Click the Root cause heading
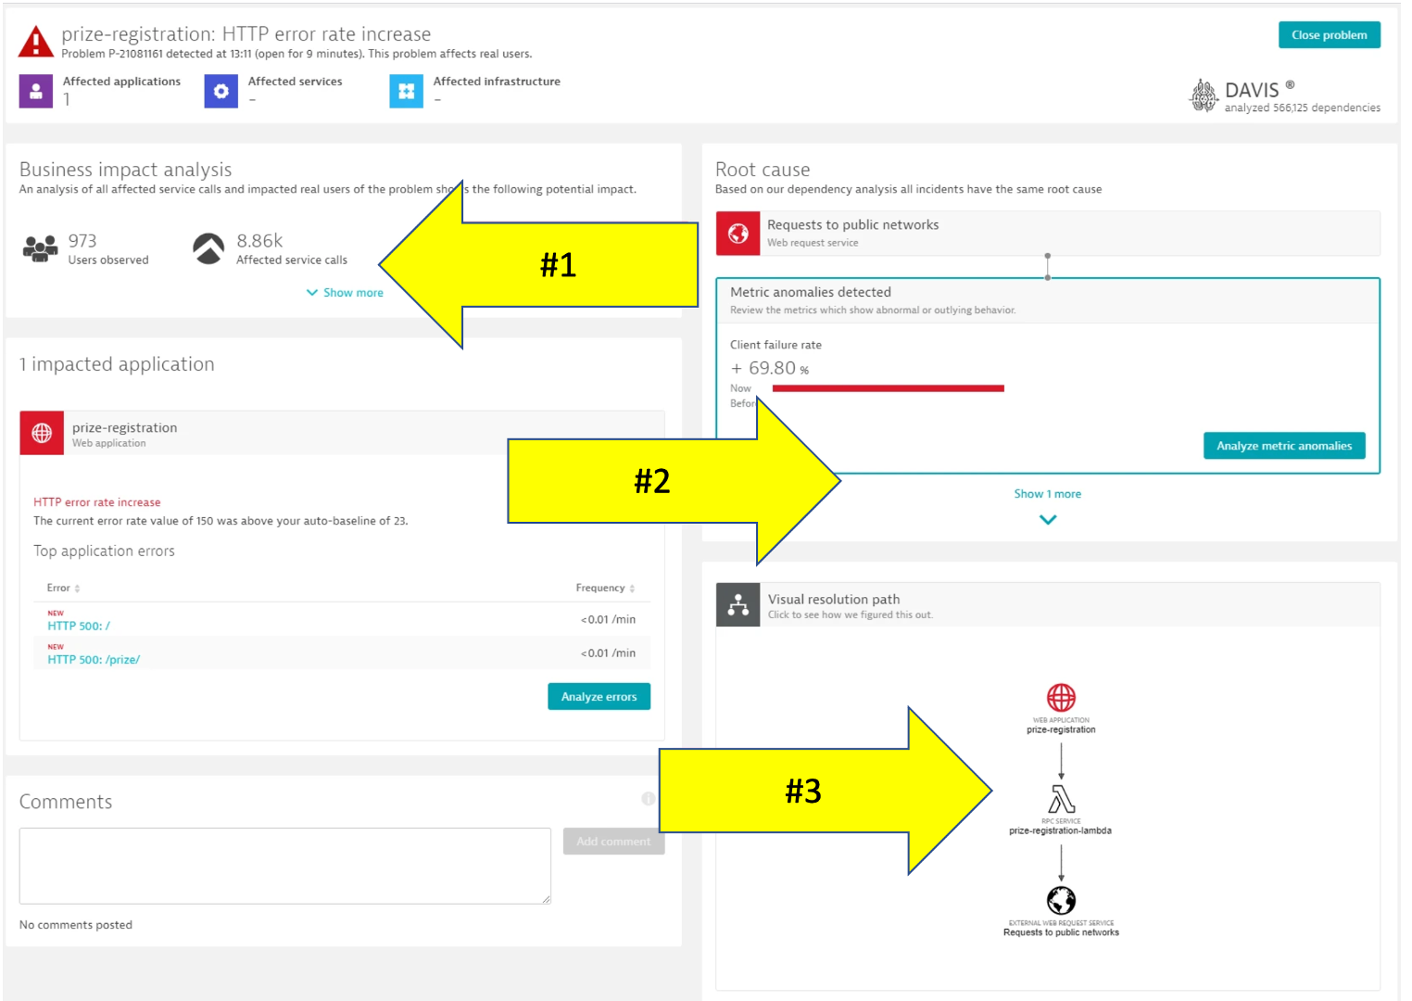1412x1001 pixels. click(x=763, y=170)
